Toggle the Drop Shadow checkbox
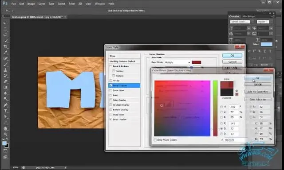Image resolution: width=284 pixels, height=170 pixels. [x=111, y=120]
